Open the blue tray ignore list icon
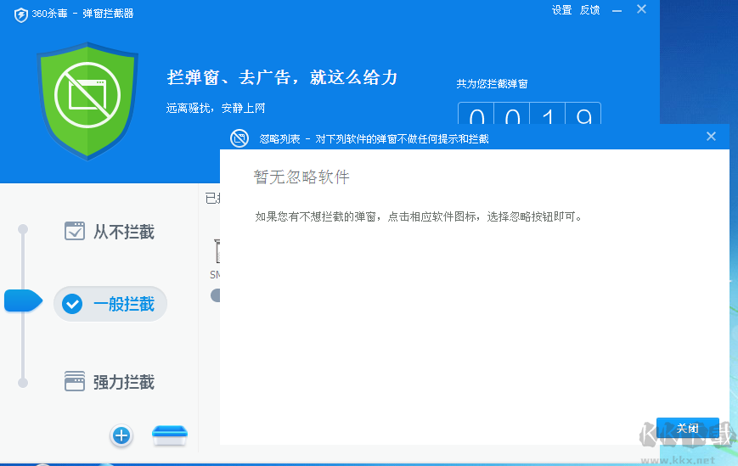The height and width of the screenshot is (466, 738). [x=170, y=435]
